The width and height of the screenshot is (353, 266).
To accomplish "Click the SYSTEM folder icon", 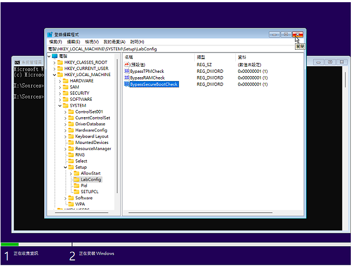I will (66, 106).
